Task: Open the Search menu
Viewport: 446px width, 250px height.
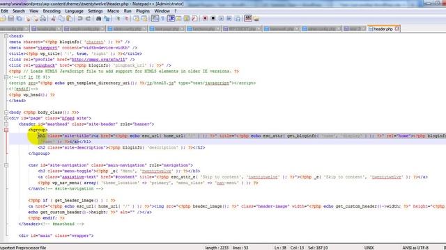Action: pyautogui.click(x=19, y=11)
